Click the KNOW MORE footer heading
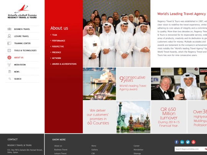 [x=59, y=140]
